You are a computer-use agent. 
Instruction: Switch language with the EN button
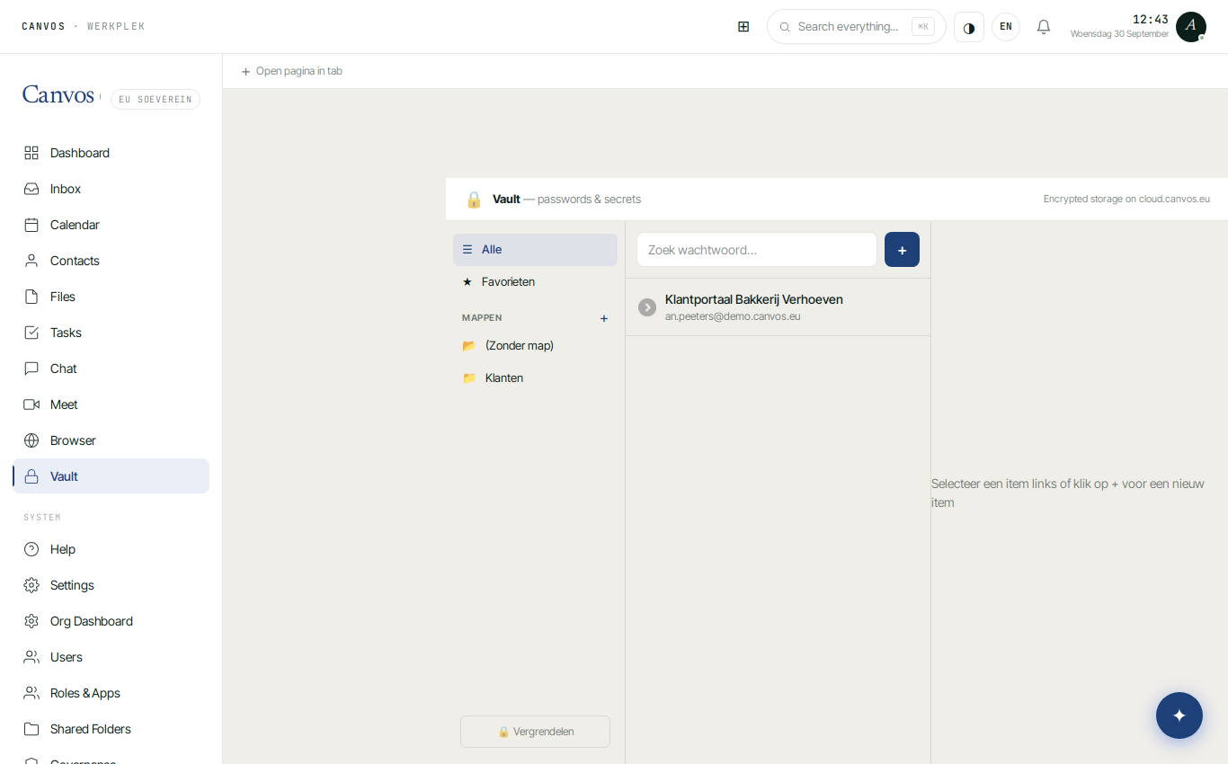[x=1006, y=27]
